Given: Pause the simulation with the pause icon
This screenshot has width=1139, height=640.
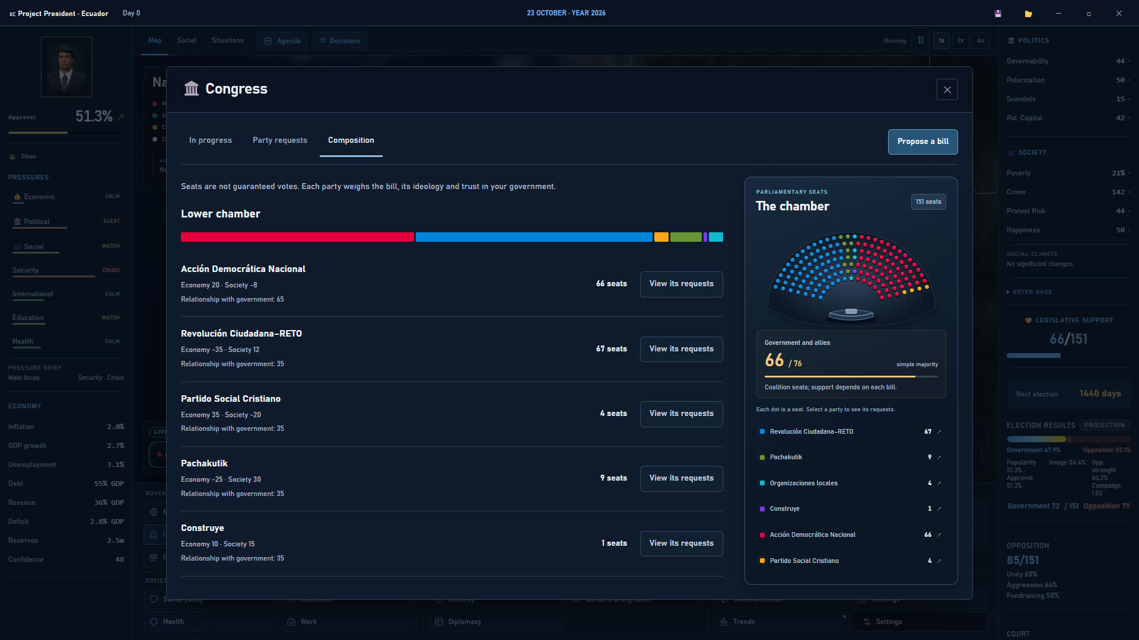Looking at the screenshot, I should tap(921, 41).
